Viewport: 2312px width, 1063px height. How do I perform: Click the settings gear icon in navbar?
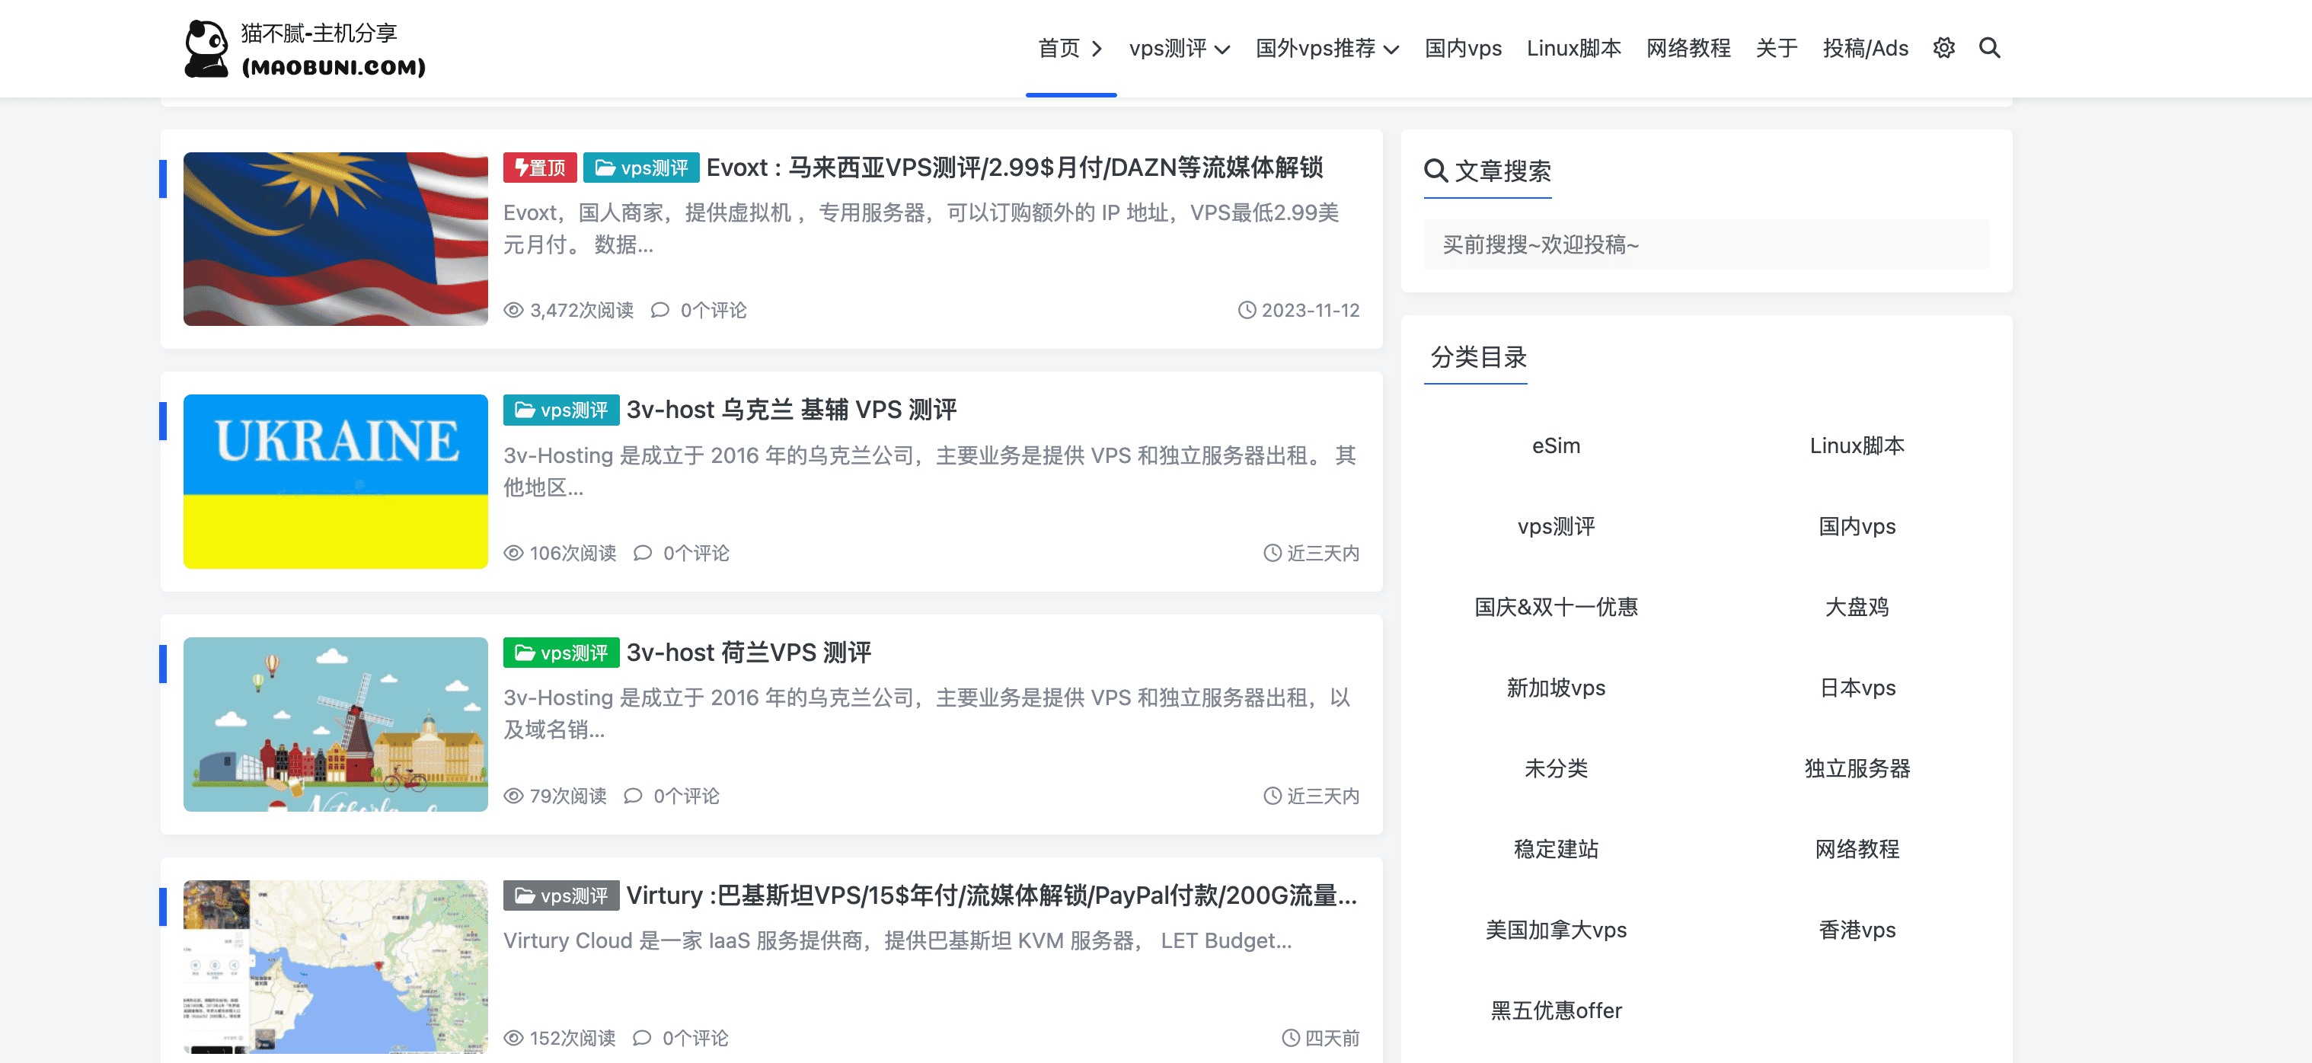tap(1943, 47)
